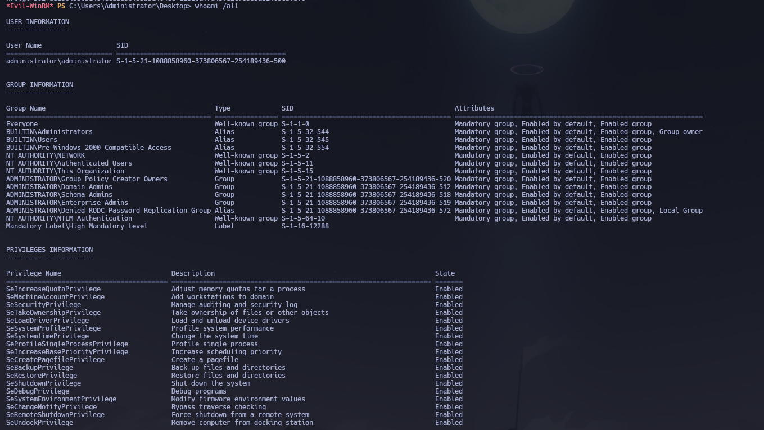
Task: Select the SeDebugPrivilege entry
Action: click(37, 391)
